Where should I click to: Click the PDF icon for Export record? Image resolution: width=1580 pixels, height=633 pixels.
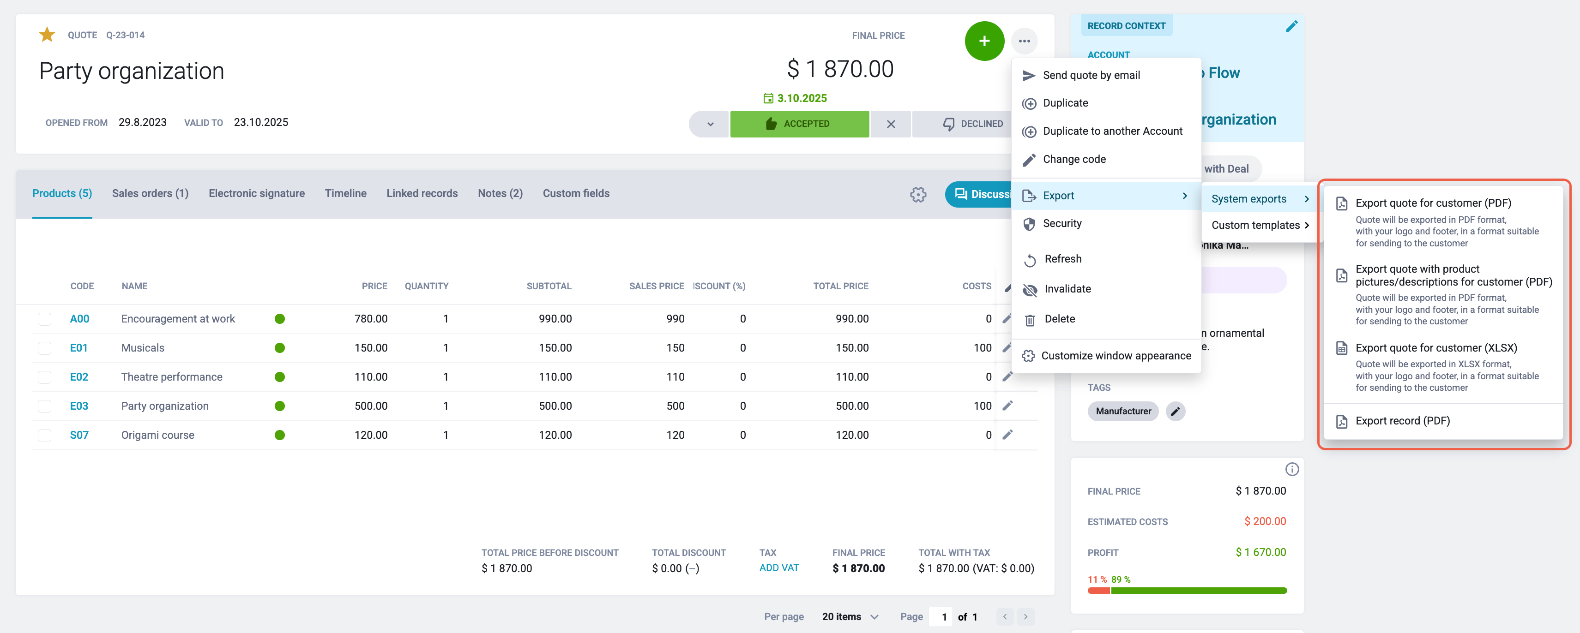(x=1341, y=421)
